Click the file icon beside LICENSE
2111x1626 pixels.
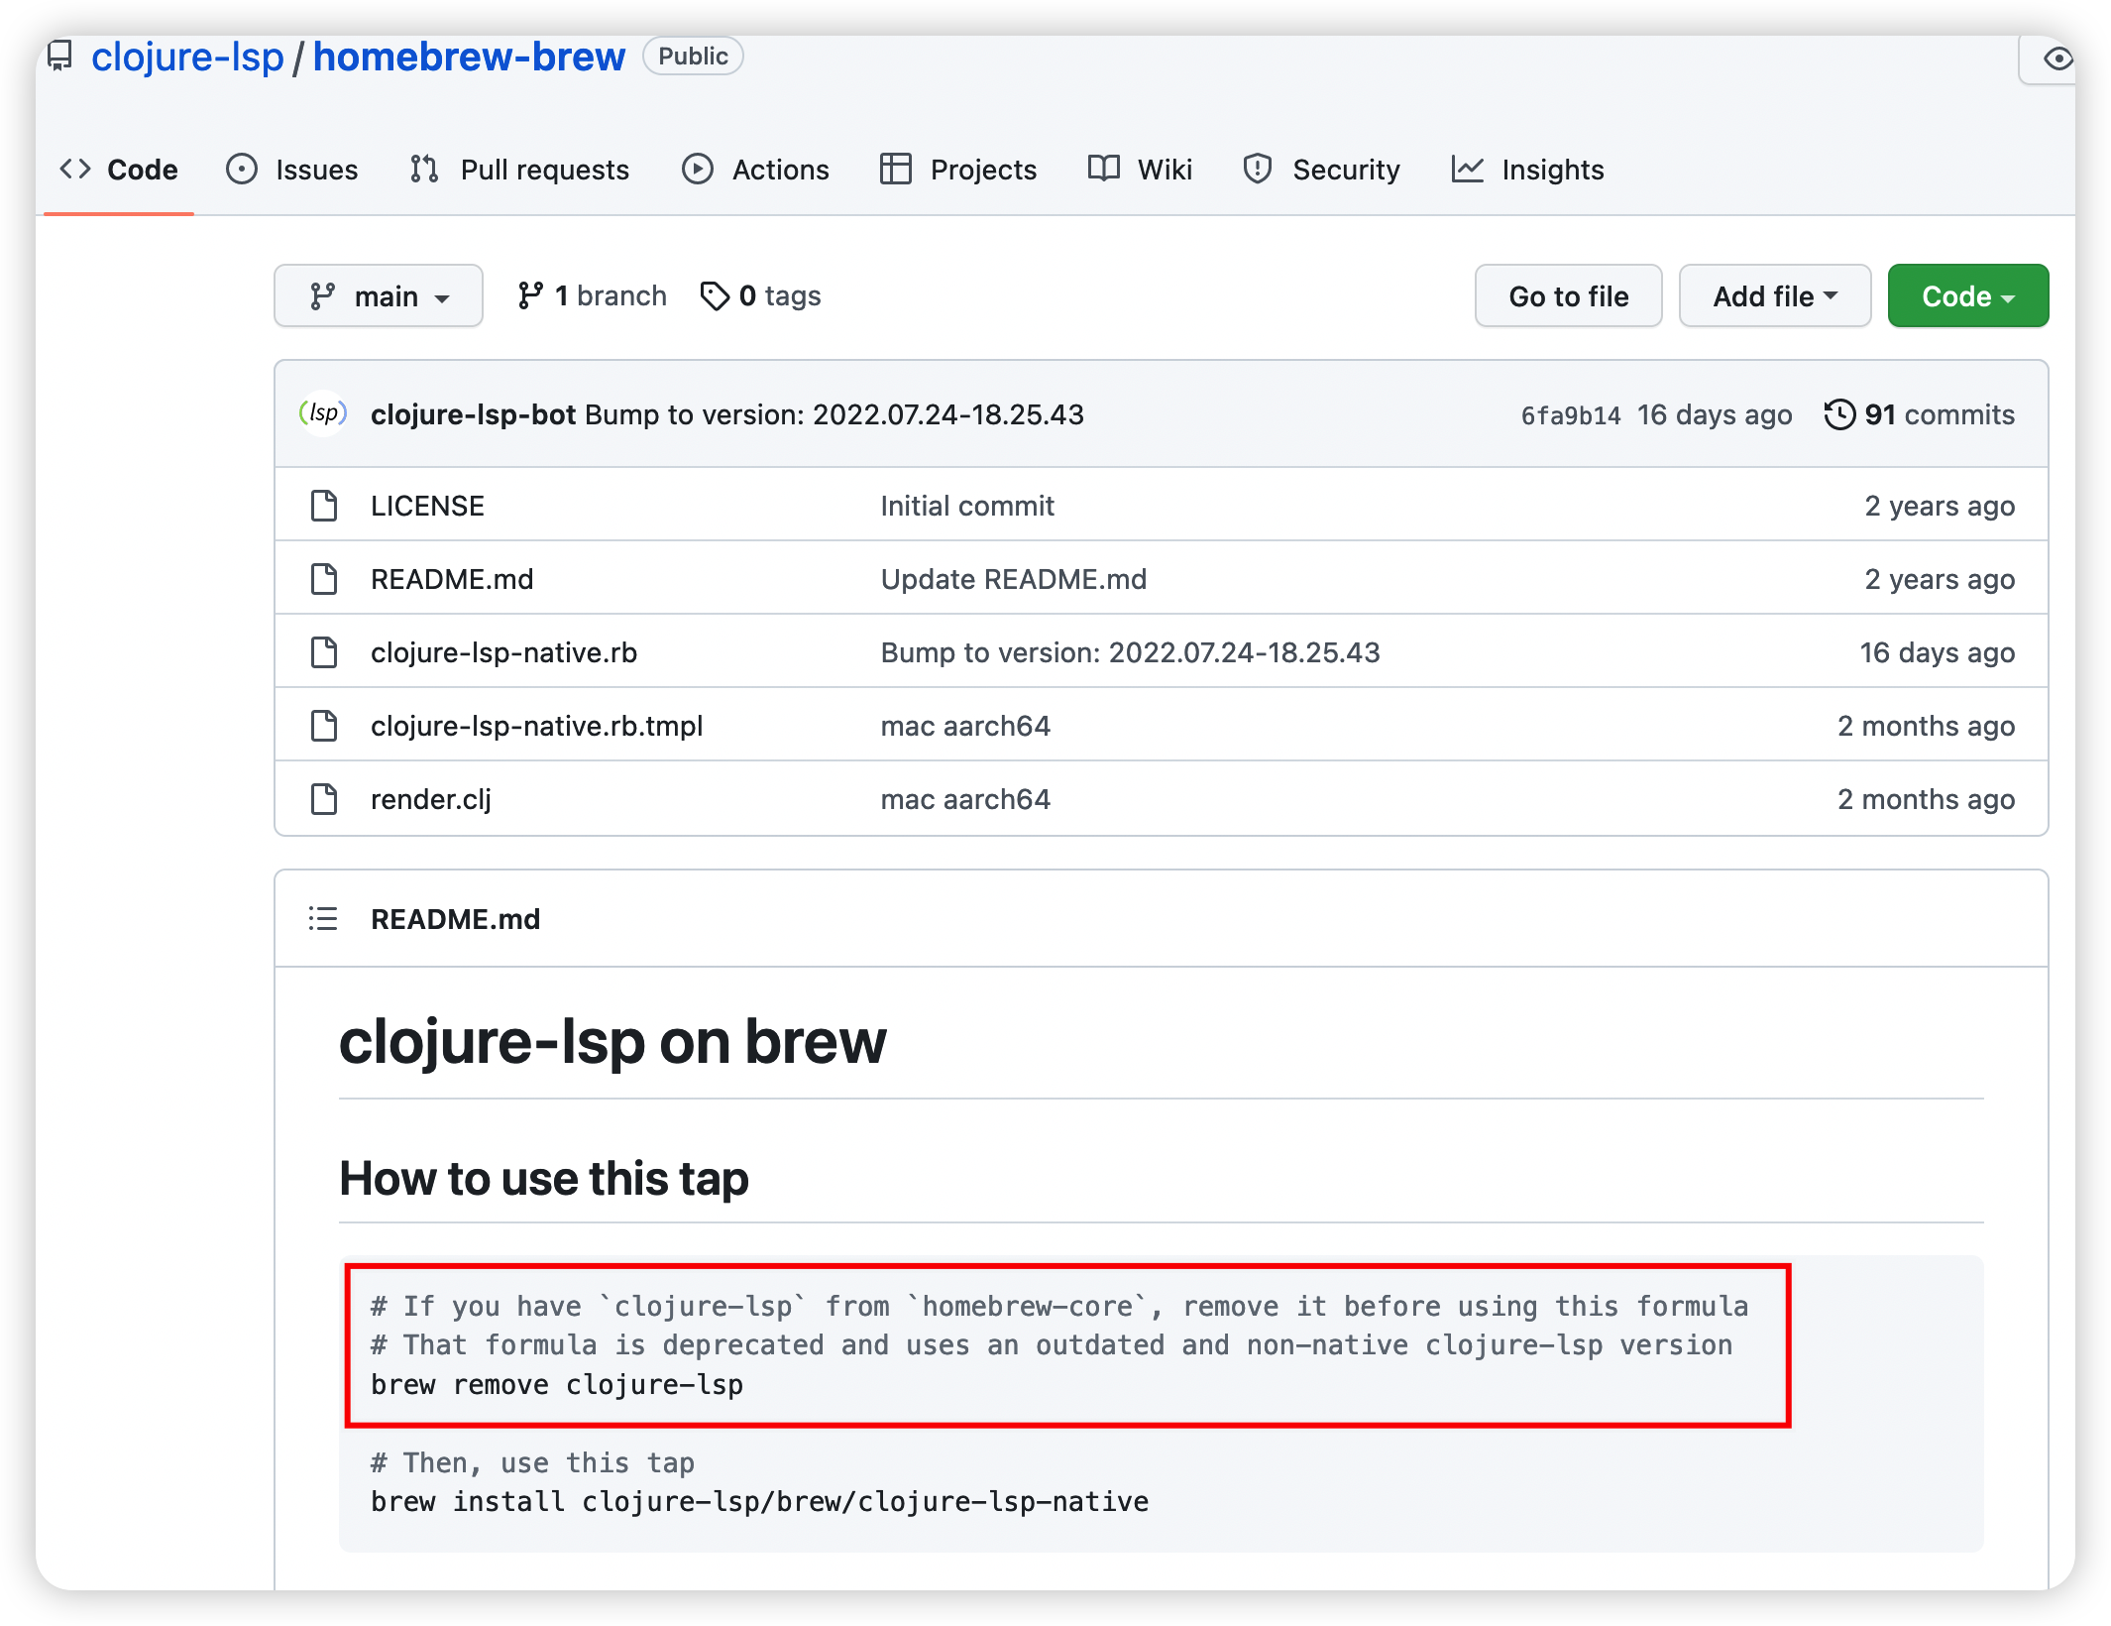[x=323, y=505]
